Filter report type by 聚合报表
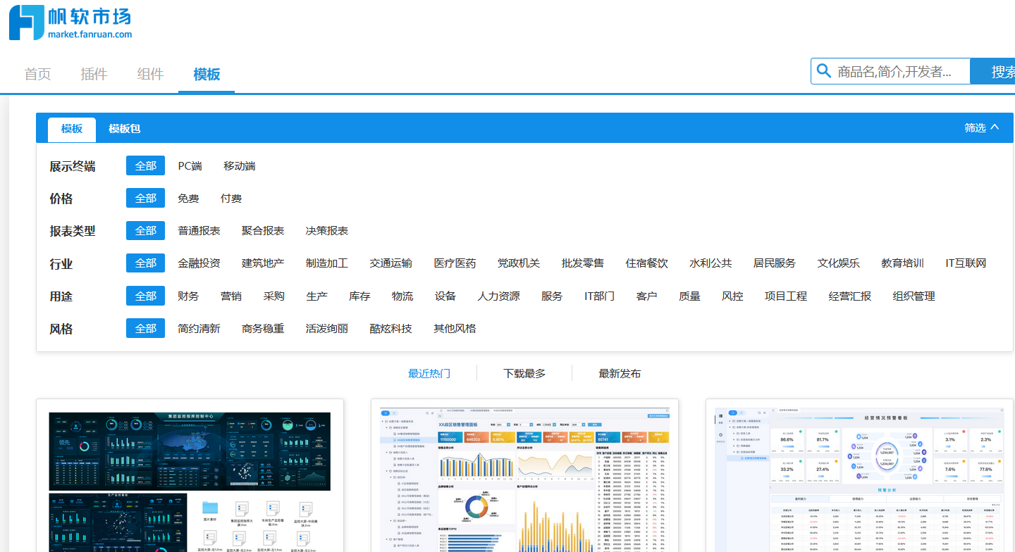Image resolution: width=1015 pixels, height=552 pixels. pos(263,231)
